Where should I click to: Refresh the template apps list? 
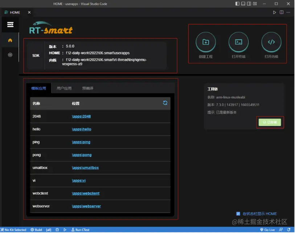click(x=165, y=103)
